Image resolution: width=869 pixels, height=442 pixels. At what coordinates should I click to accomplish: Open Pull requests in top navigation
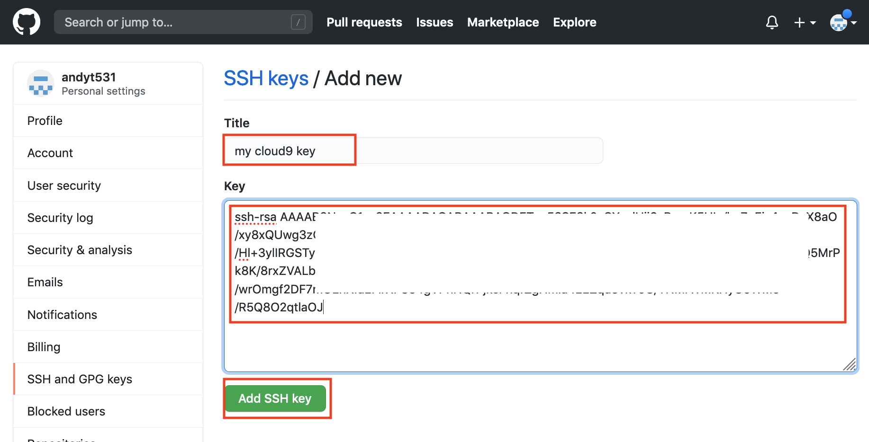pyautogui.click(x=364, y=22)
